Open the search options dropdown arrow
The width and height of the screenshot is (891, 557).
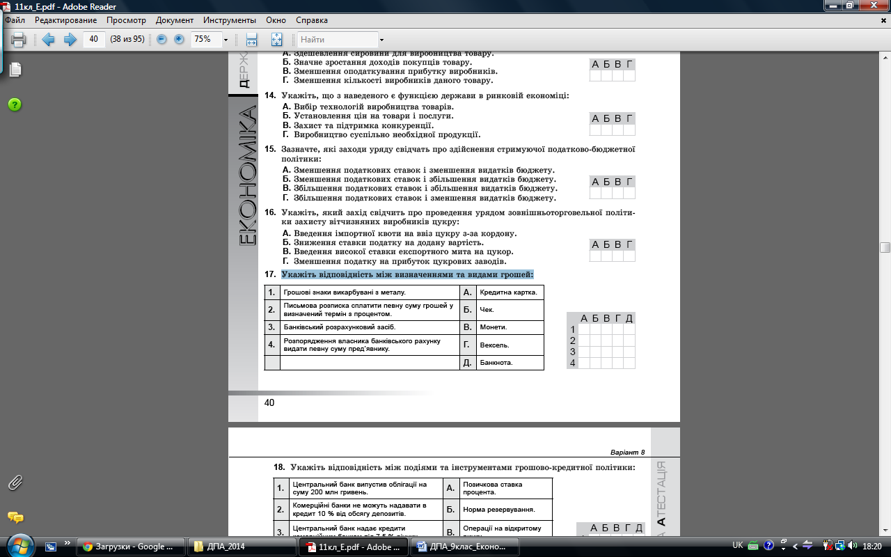(x=383, y=40)
